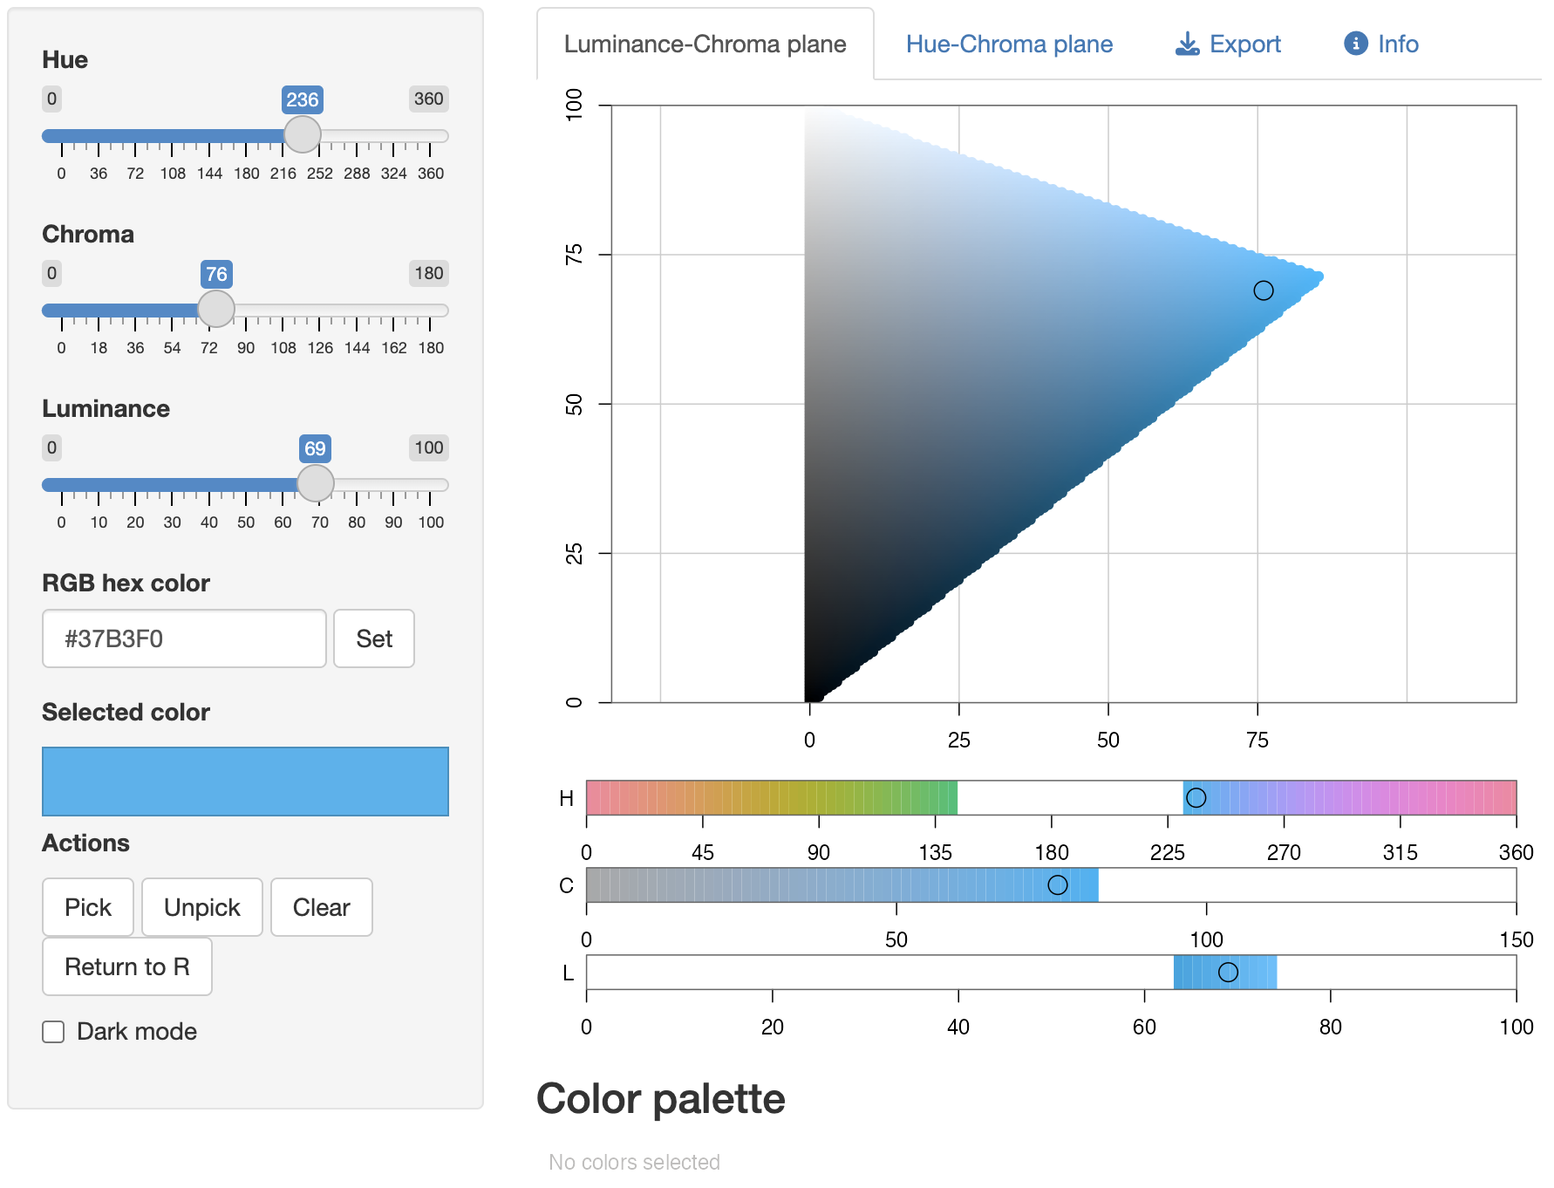Click the Luminance slider handle
The height and width of the screenshot is (1188, 1554).
point(315,483)
